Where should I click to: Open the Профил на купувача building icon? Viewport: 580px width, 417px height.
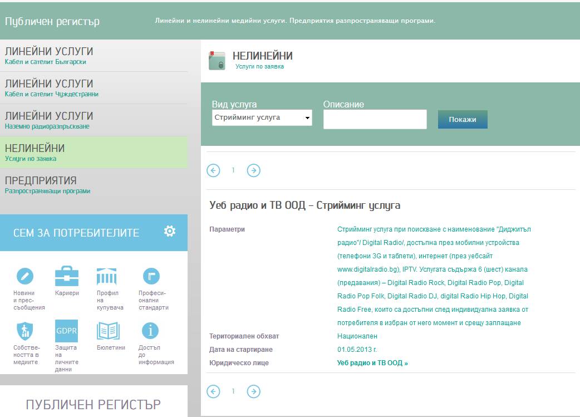pos(106,276)
